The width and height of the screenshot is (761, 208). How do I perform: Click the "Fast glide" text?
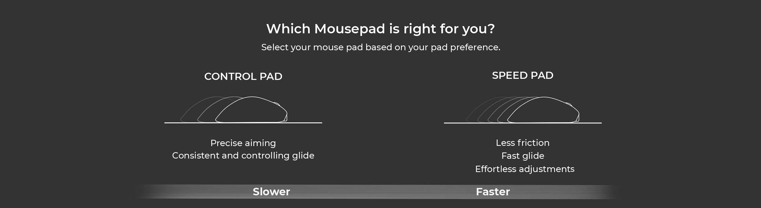point(523,156)
